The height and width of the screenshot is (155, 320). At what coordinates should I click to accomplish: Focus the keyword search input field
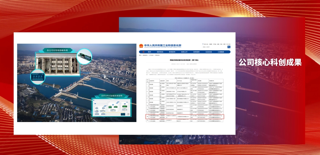coord(215,47)
